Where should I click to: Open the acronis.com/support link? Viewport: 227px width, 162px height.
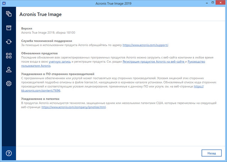coord(145,45)
